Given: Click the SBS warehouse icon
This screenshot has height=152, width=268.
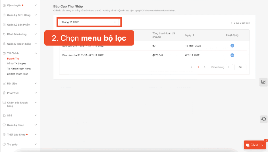Looking at the screenshot, I should pos(4,116).
